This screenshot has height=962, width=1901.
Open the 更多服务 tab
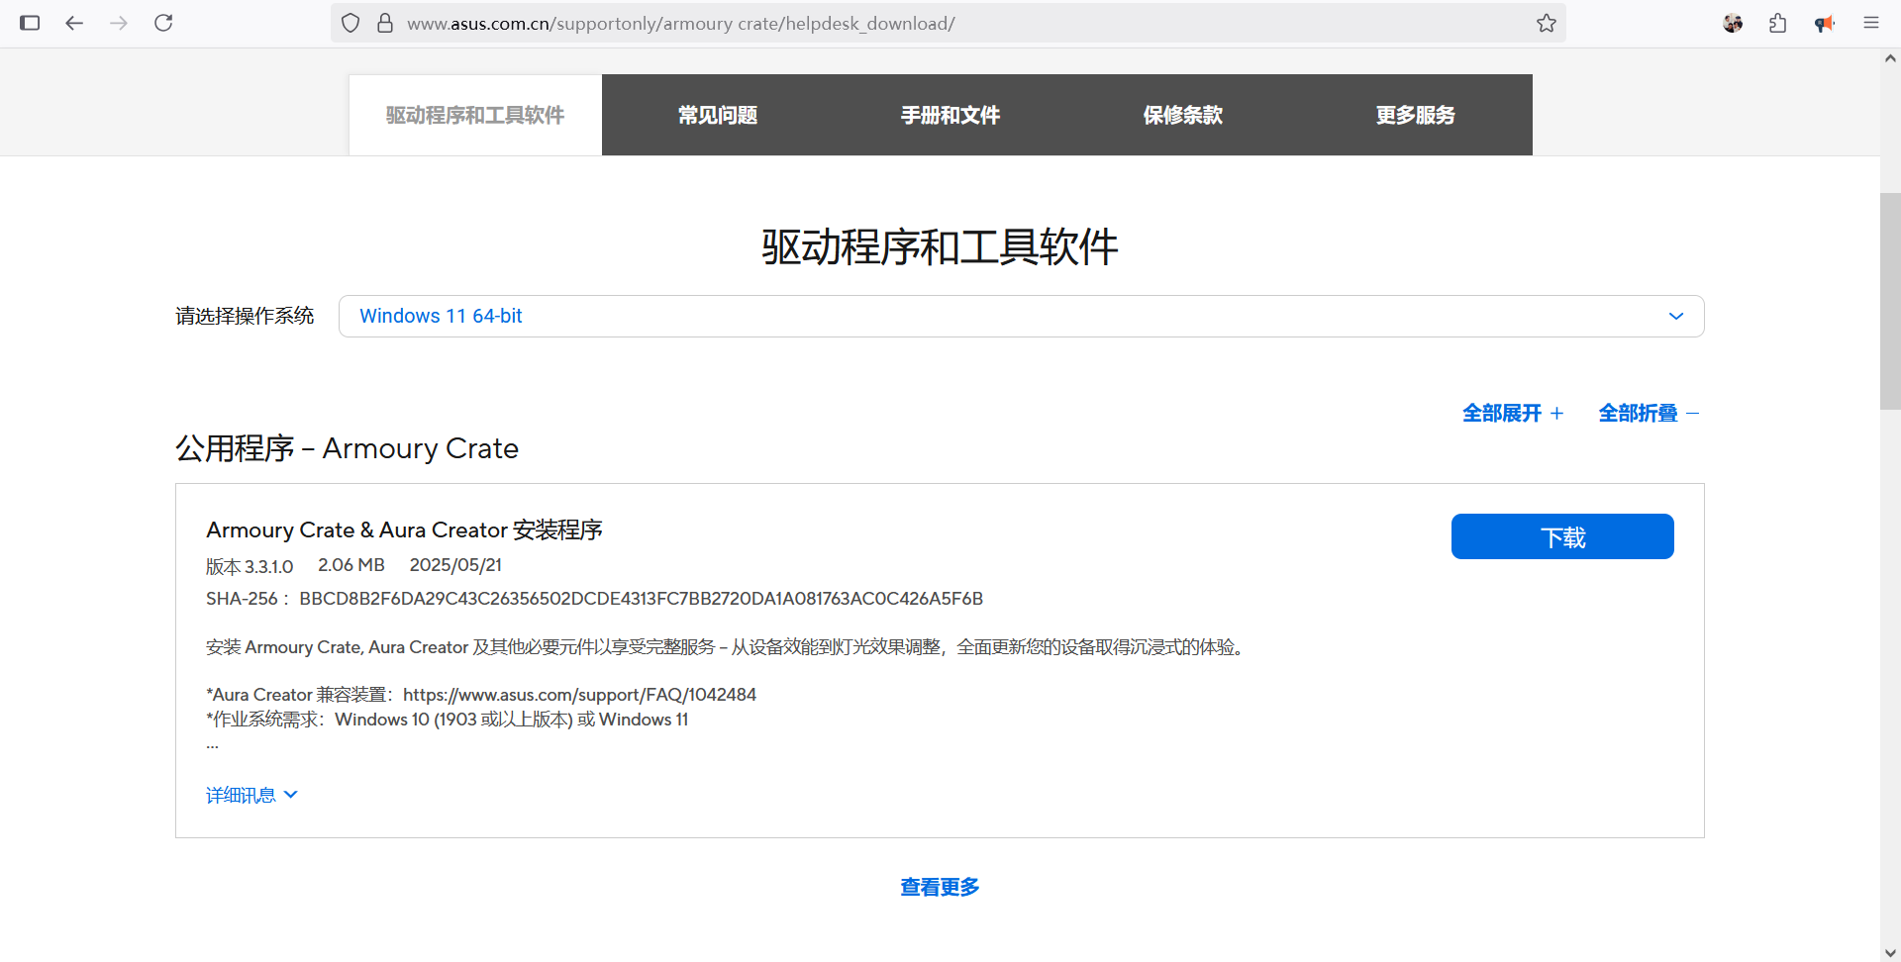pyautogui.click(x=1416, y=115)
